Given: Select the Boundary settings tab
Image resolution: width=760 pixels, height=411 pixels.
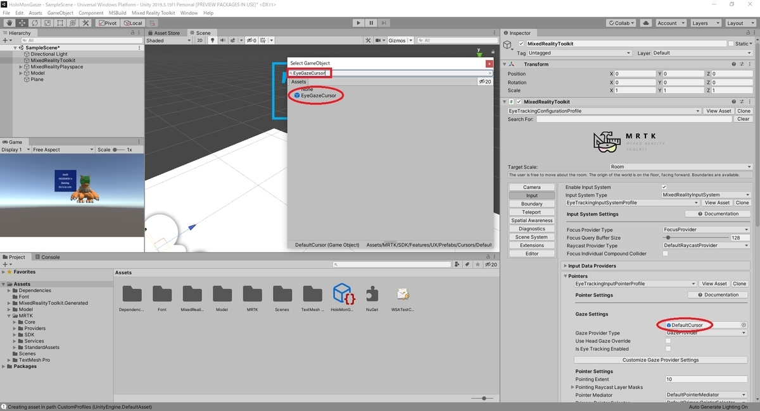Looking at the screenshot, I should [x=532, y=204].
